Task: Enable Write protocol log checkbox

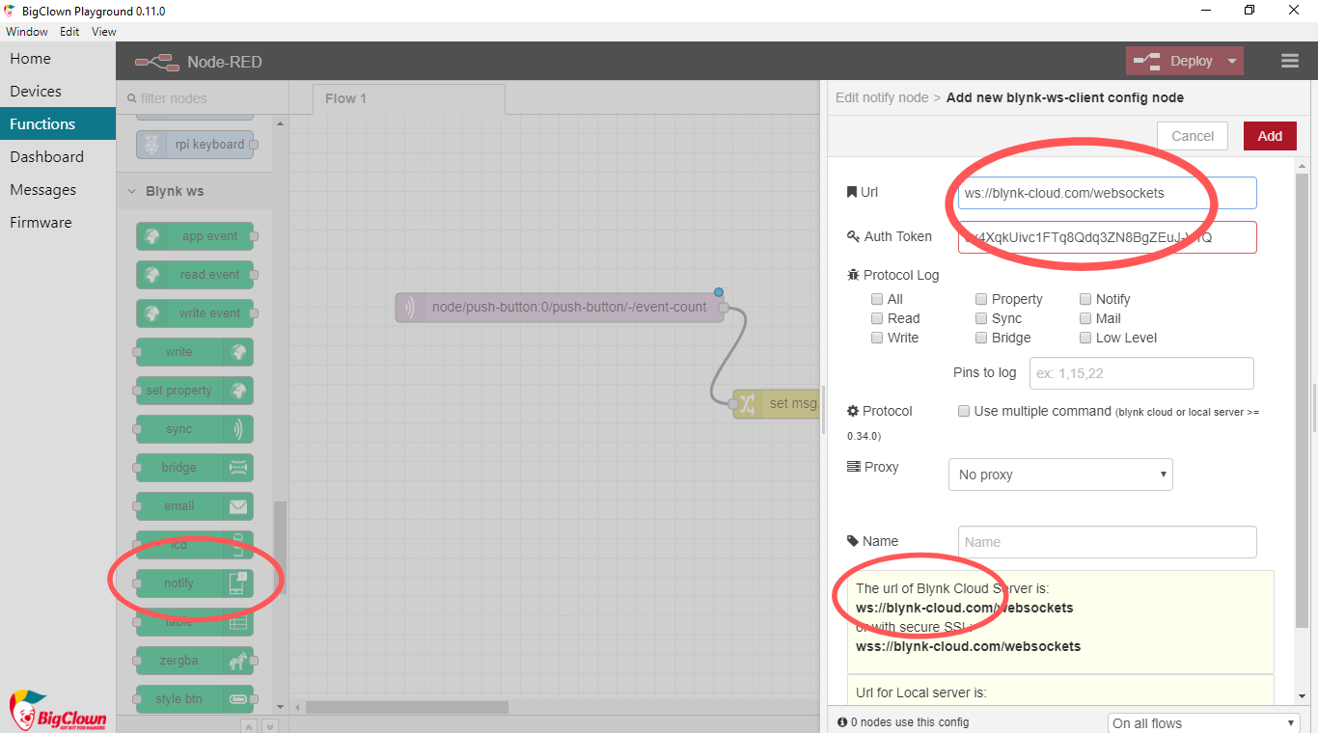Action: click(877, 338)
